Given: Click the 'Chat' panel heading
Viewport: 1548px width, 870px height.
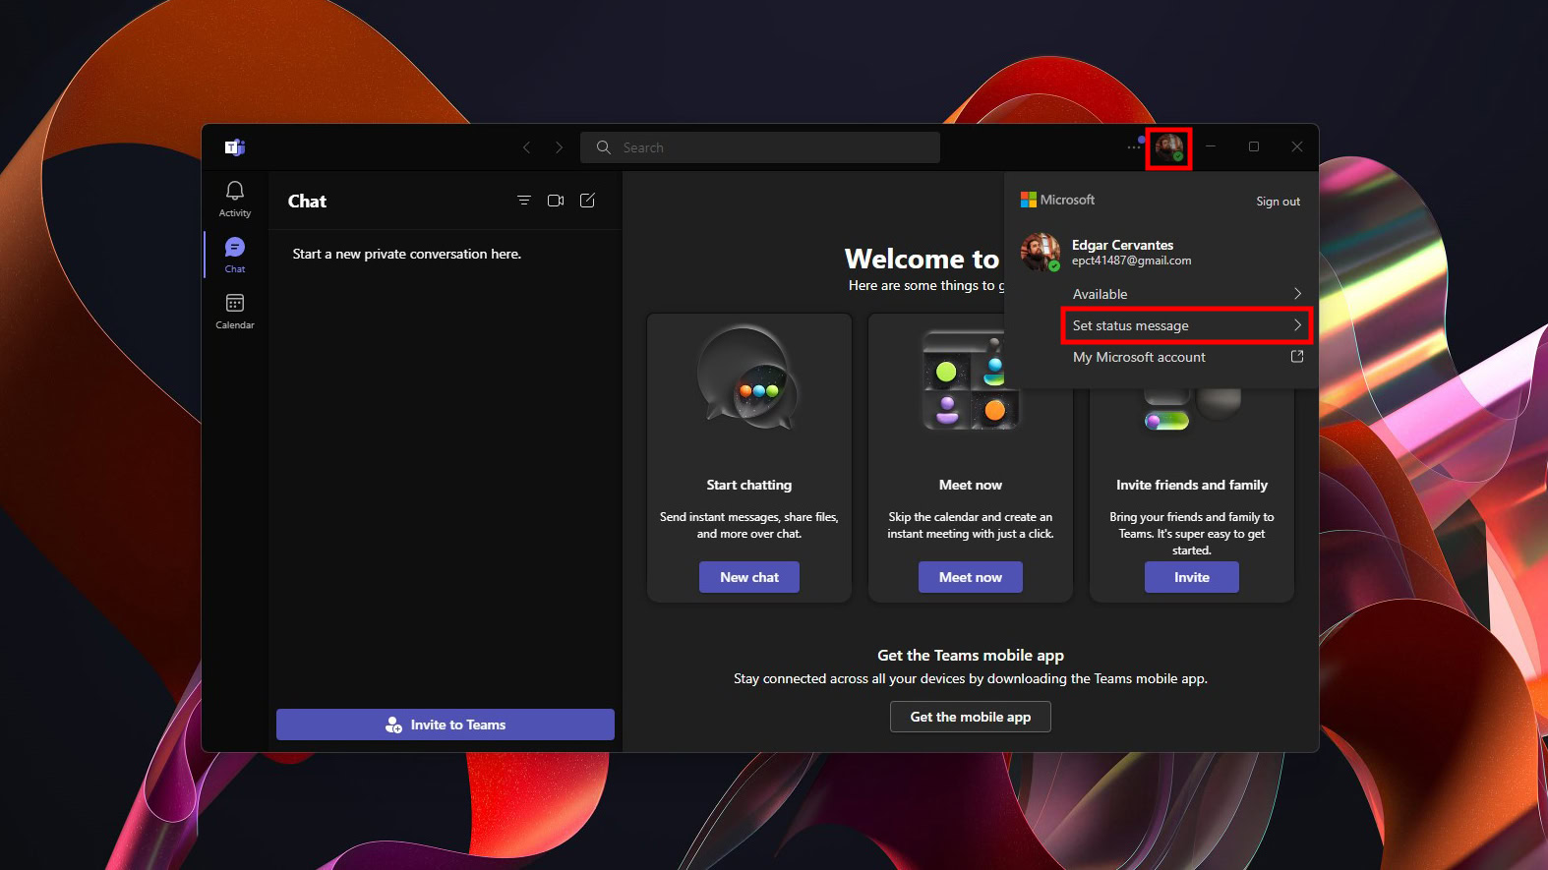Looking at the screenshot, I should click(307, 201).
